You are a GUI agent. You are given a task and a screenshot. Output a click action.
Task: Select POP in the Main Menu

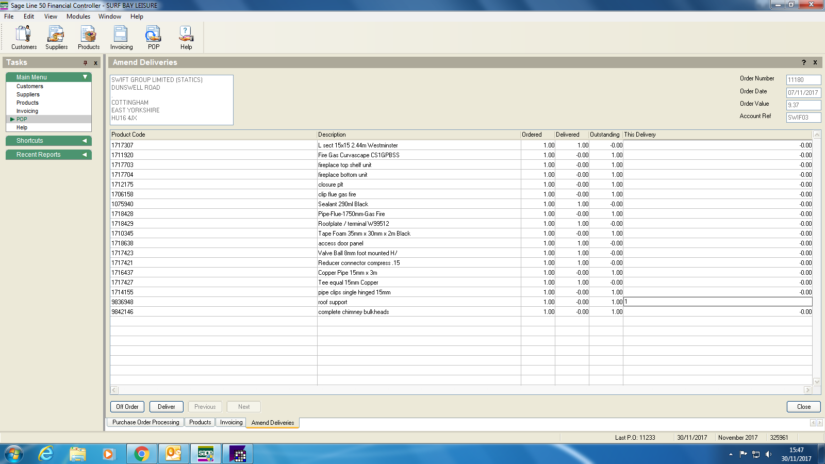[x=22, y=119]
